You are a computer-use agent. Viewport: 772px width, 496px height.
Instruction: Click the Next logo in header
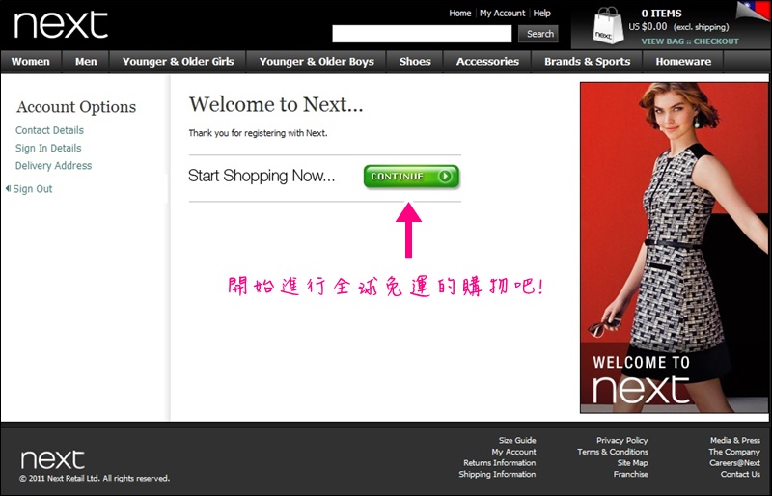pos(61,25)
